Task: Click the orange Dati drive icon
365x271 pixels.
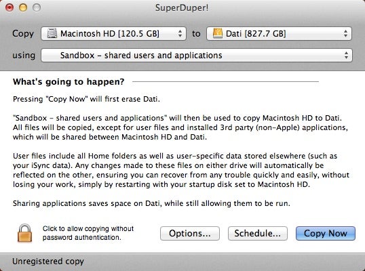Action: [x=217, y=33]
